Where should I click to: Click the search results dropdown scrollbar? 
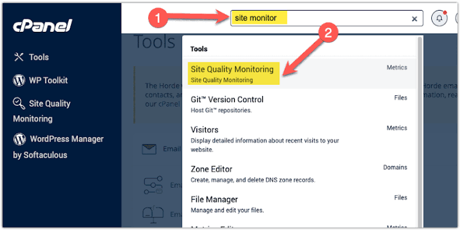point(419,132)
